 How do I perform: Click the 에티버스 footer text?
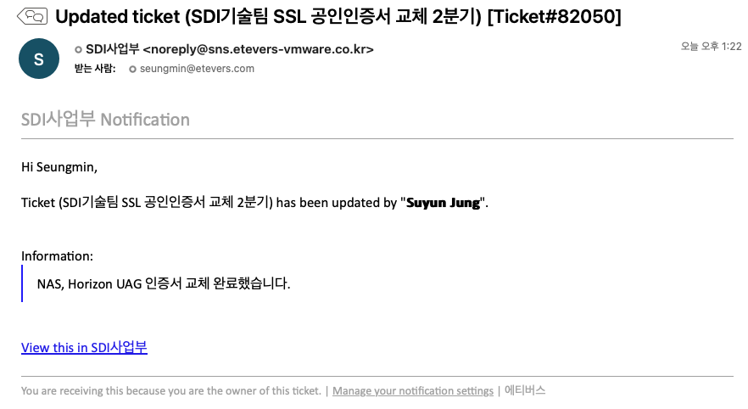(525, 390)
